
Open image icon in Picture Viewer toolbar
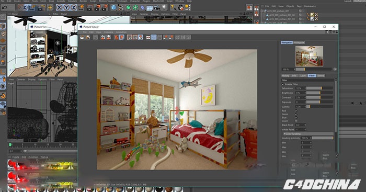pyautogui.click(x=82, y=37)
